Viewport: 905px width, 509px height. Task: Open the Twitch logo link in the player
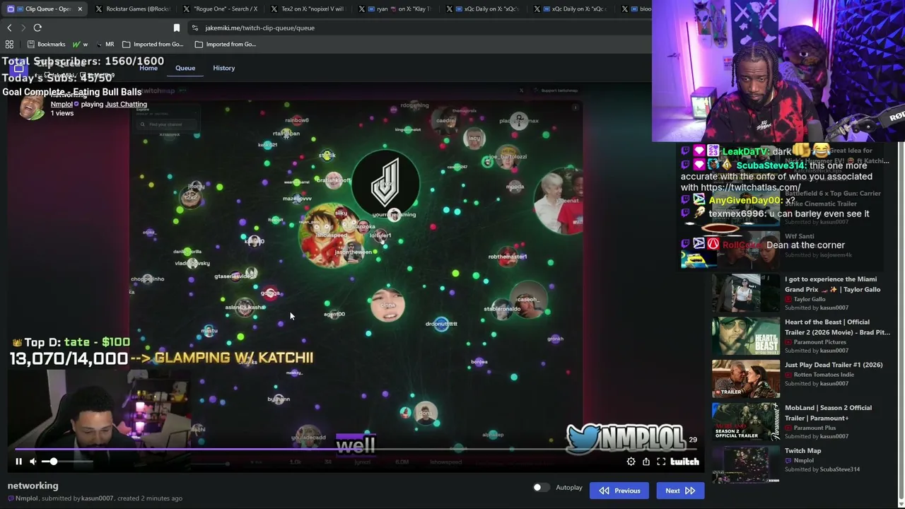point(684,462)
